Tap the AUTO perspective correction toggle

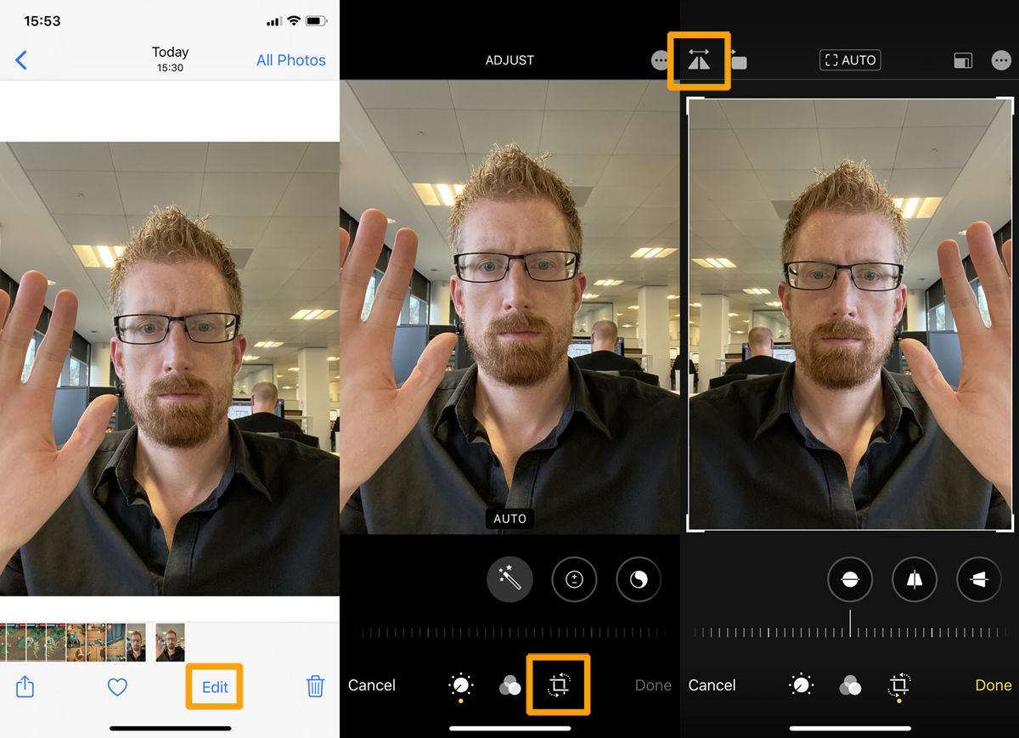[850, 59]
